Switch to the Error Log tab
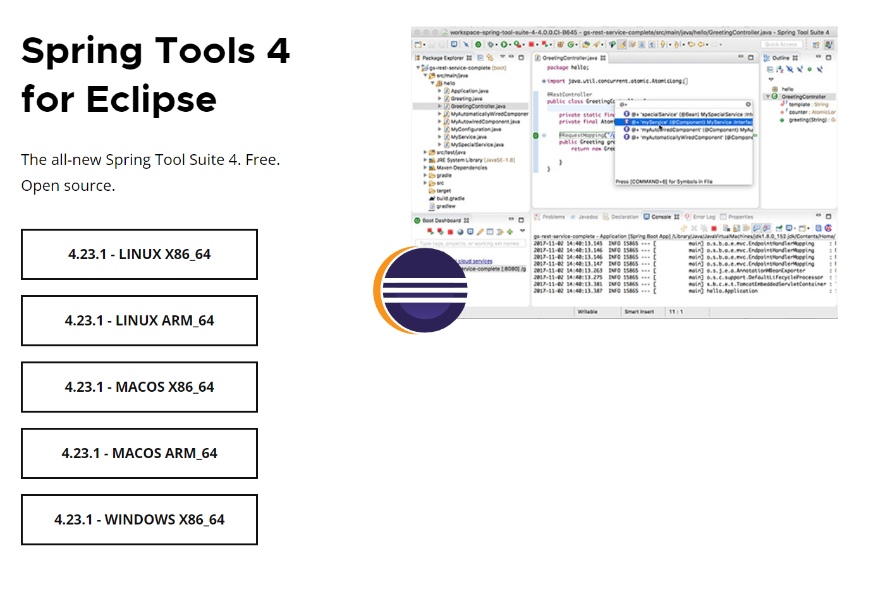The width and height of the screenshot is (873, 594). point(703,216)
